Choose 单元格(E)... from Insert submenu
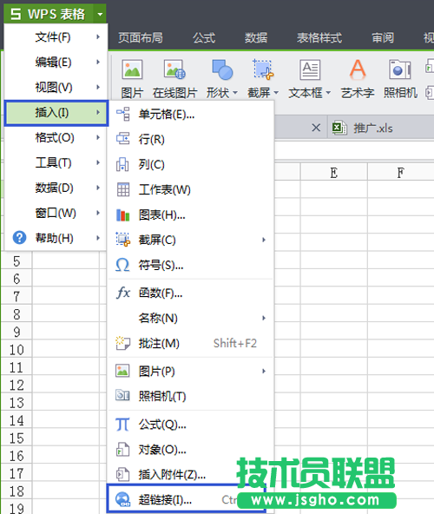Viewport: 434px width, 514px height. (191, 115)
